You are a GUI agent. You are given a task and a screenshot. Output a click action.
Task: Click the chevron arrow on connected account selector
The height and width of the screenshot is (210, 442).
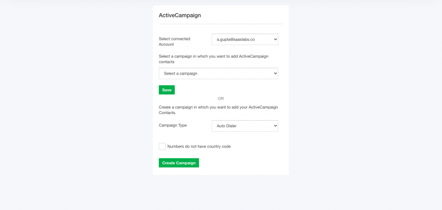(x=275, y=39)
